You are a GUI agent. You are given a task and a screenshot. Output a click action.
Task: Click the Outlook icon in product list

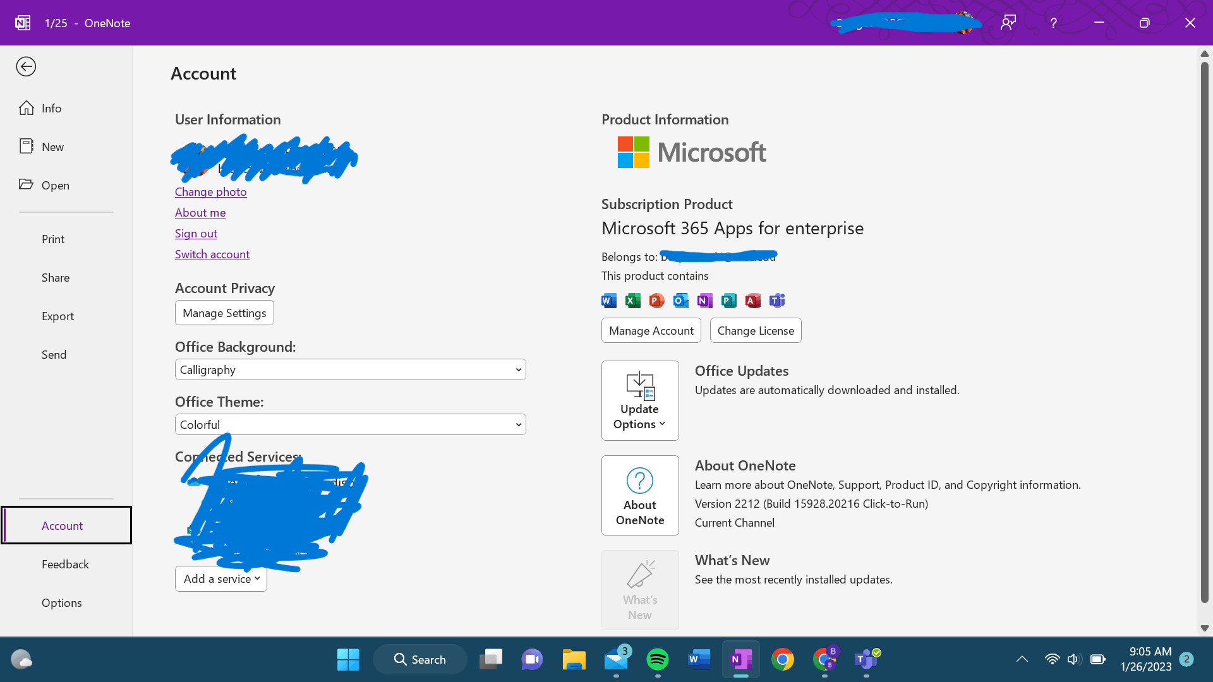pyautogui.click(x=680, y=301)
